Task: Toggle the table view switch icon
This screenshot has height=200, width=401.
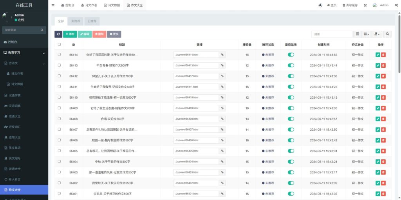Action: (357, 34)
